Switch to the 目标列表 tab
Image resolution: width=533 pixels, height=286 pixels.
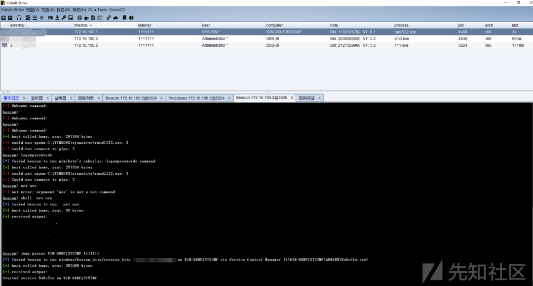point(86,98)
